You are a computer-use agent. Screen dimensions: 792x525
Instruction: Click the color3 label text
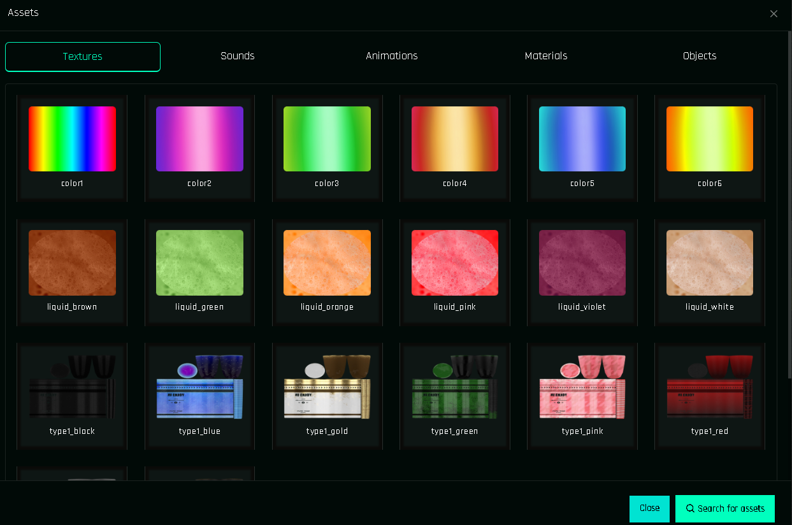click(x=327, y=183)
